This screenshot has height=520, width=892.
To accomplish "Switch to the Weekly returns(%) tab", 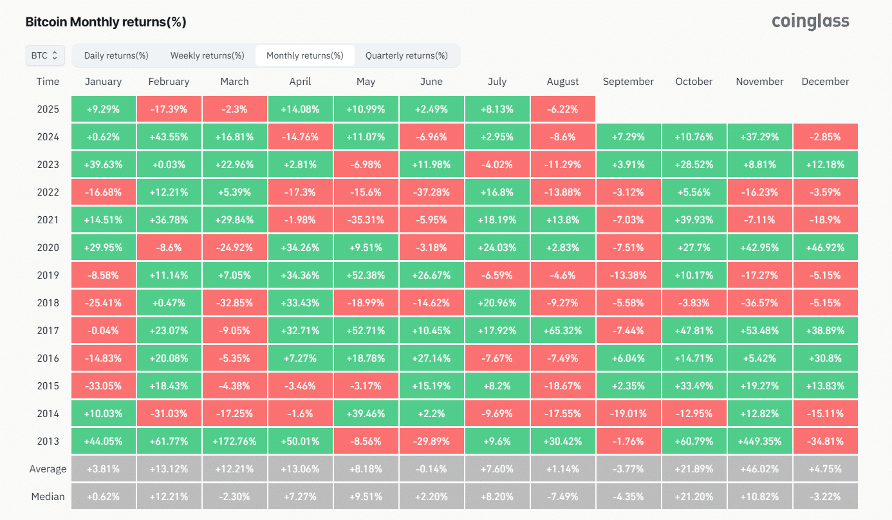I will [x=207, y=55].
